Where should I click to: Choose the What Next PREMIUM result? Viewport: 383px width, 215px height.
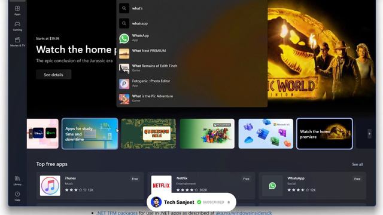tap(191, 53)
